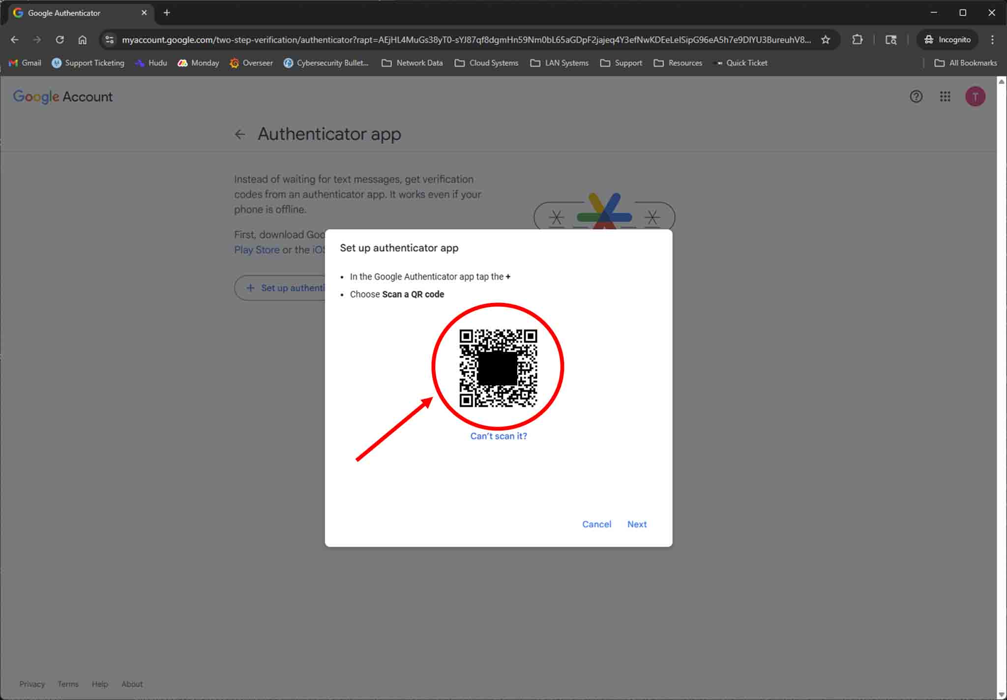Cancel the authenticator setup dialog
Viewport: 1007px width, 700px height.
click(596, 524)
